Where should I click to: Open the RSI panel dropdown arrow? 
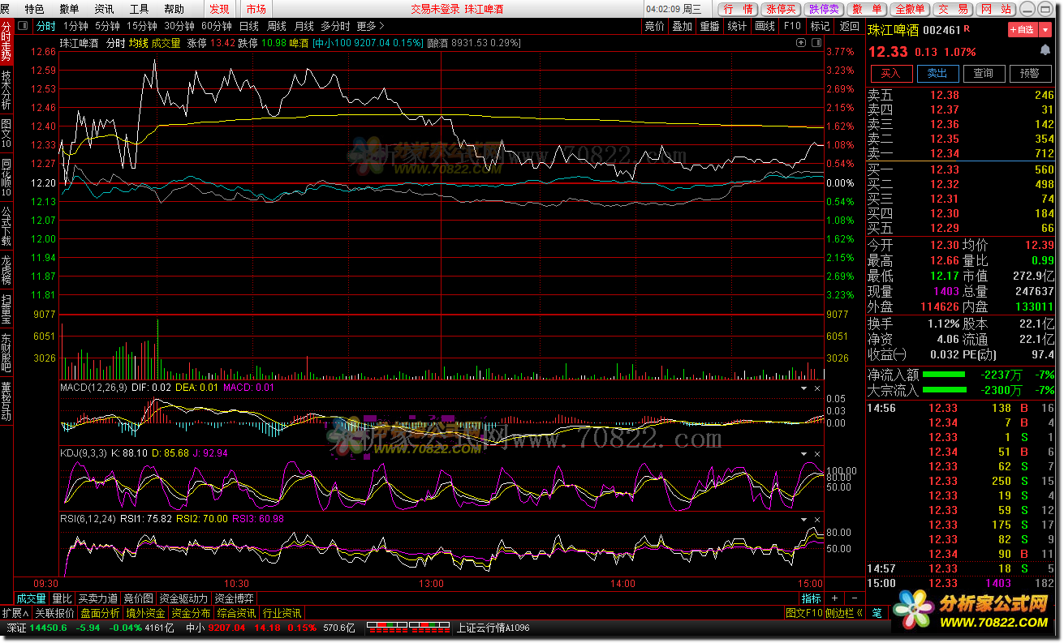coord(804,518)
